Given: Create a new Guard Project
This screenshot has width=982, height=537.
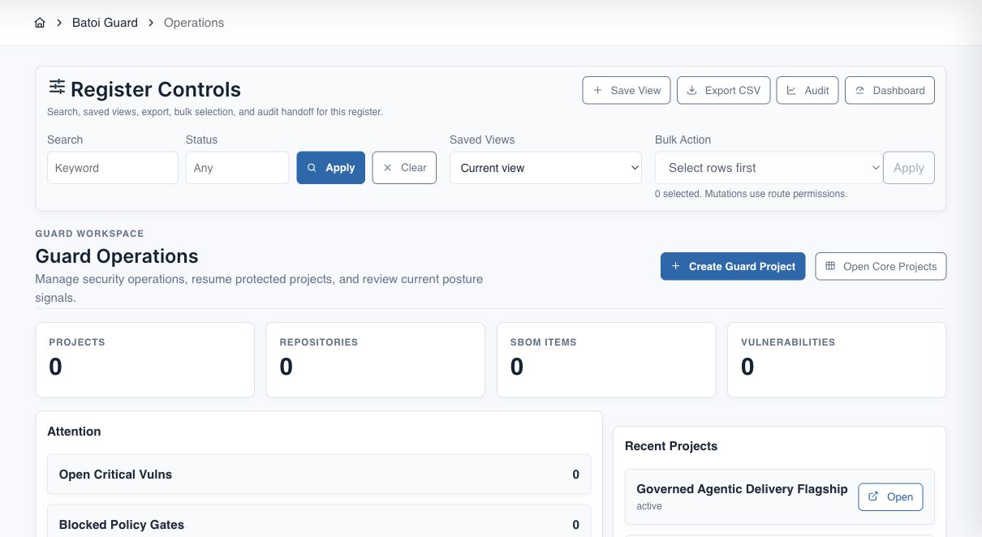Looking at the screenshot, I should click(x=733, y=266).
